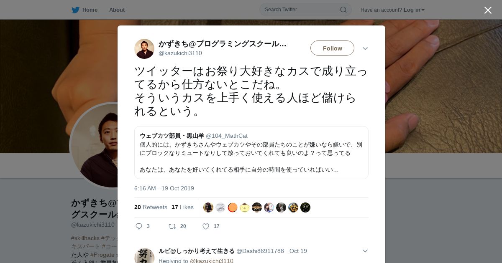This screenshot has height=263, width=502.
Task: Click the retweet icon below the tweet
Action: (x=172, y=226)
